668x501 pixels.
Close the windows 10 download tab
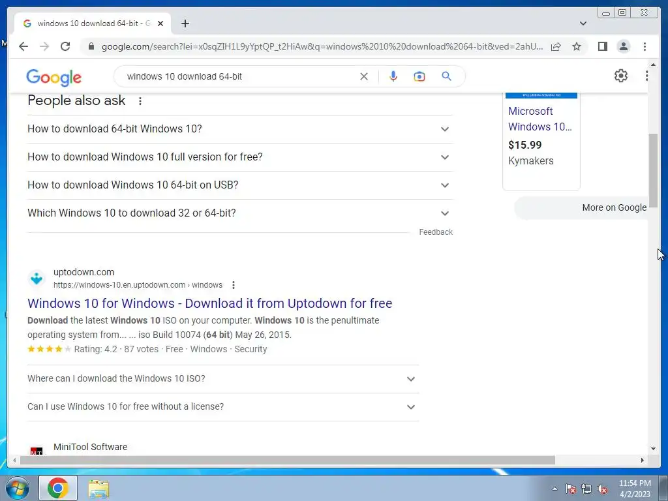click(160, 23)
